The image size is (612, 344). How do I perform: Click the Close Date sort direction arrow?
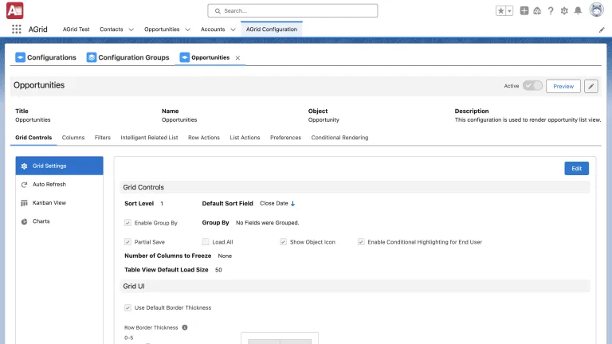[292, 204]
